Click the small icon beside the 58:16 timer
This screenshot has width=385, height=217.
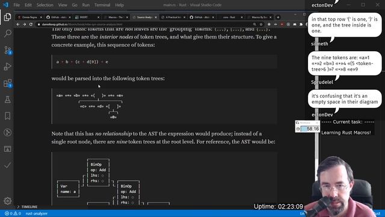click(298, 128)
